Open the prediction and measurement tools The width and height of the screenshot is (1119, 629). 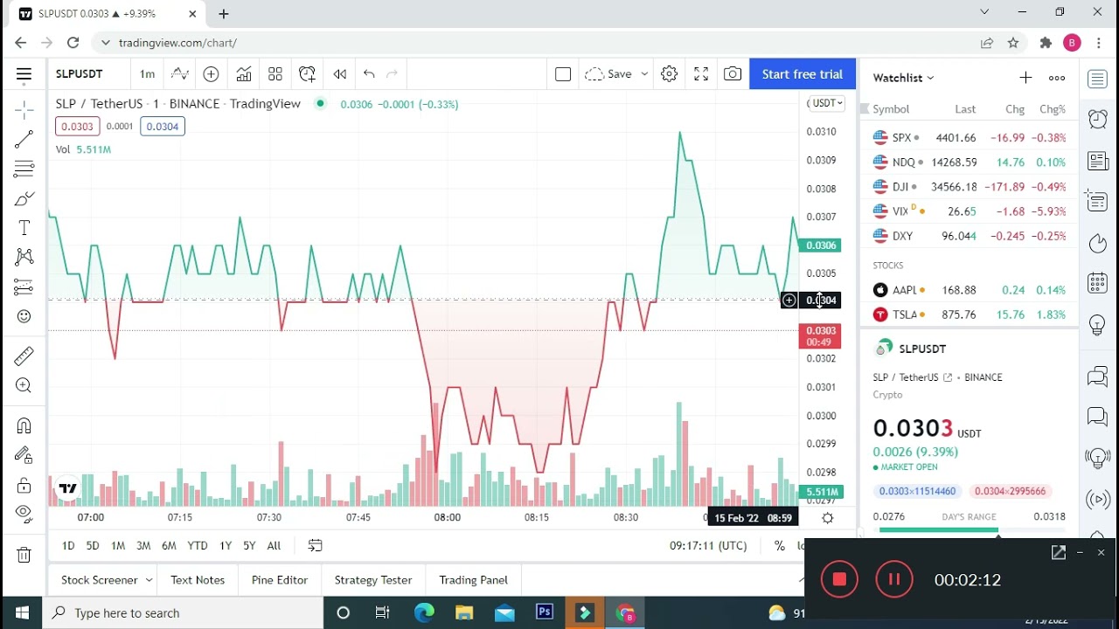(x=24, y=287)
